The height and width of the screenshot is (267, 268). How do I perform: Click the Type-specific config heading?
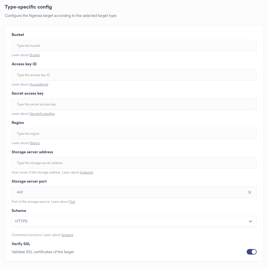(28, 7)
